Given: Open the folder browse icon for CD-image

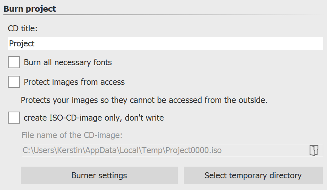Looking at the screenshot, I should point(314,150).
